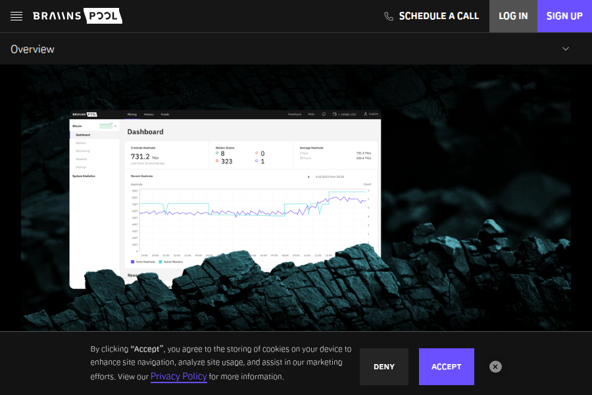Open the Privacy Policy link
This screenshot has width=592, height=395.
point(178,377)
